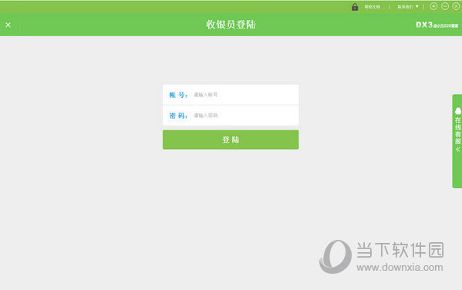Click the green 登陆 login button

point(231,140)
